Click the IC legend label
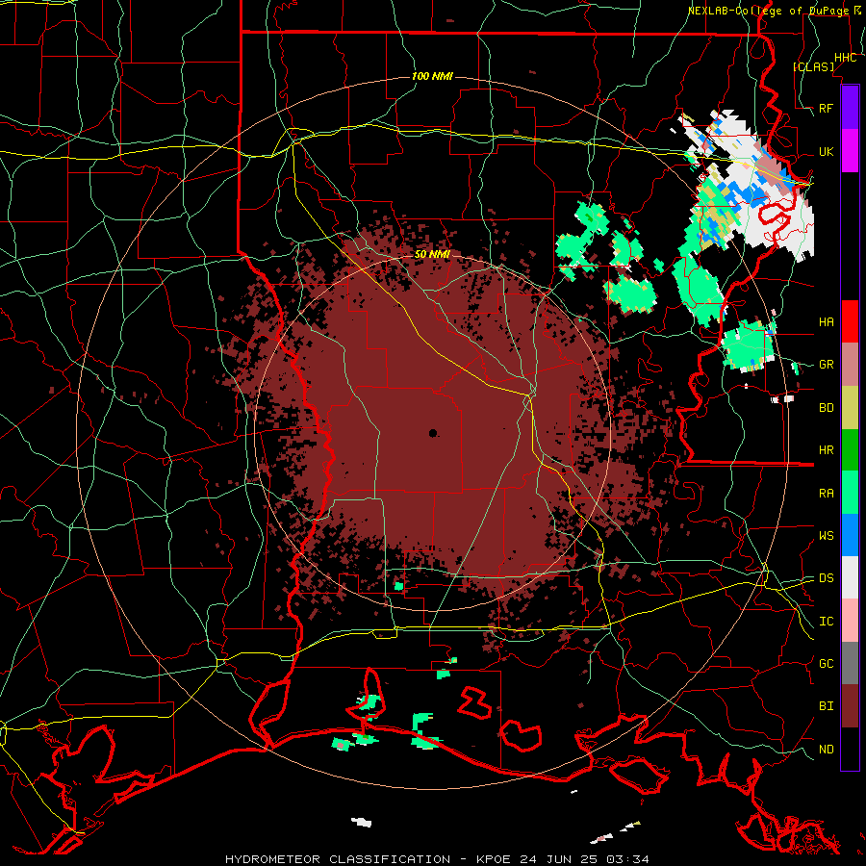Image resolution: width=866 pixels, height=866 pixels. point(827,622)
